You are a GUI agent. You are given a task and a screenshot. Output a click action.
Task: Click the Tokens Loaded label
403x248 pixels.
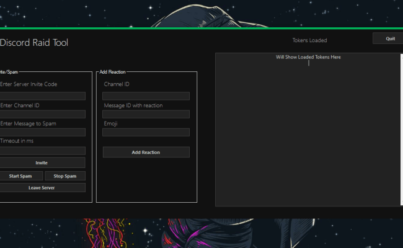[310, 40]
